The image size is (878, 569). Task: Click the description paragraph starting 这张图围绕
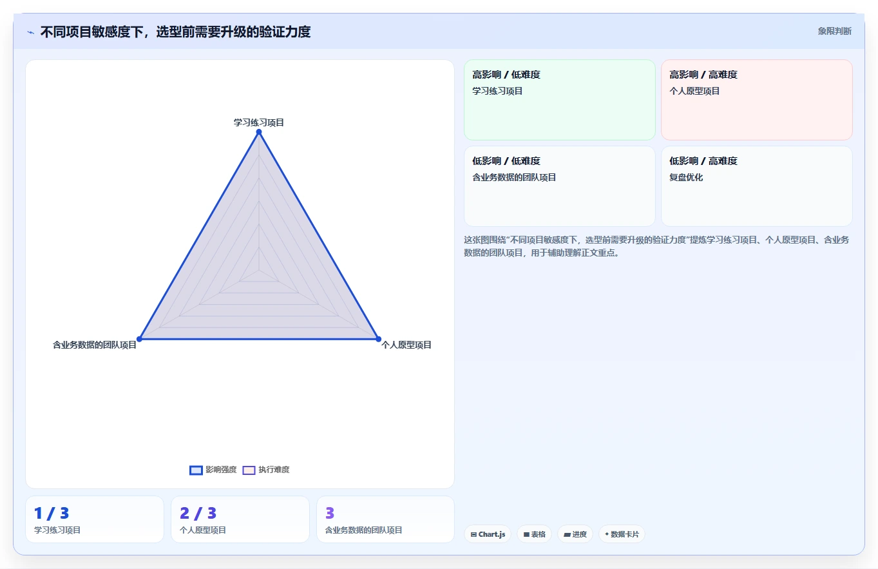click(656, 246)
